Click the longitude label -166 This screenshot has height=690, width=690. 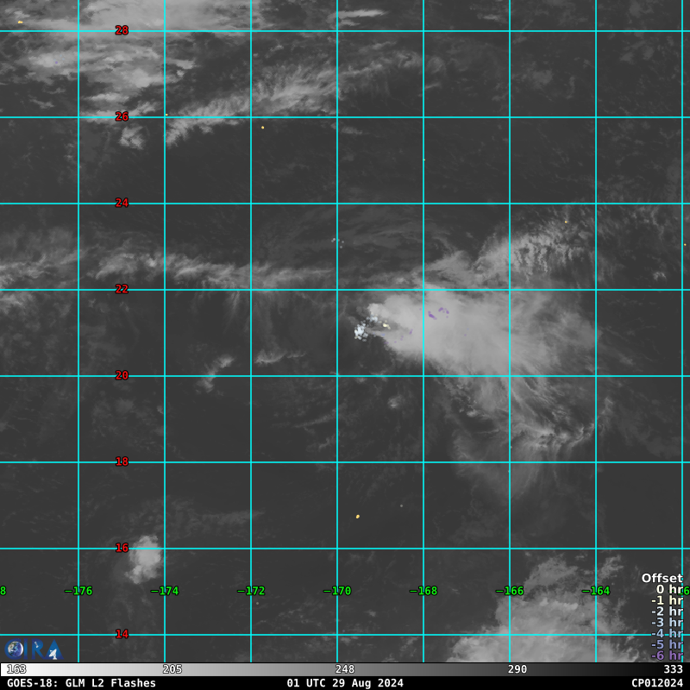pos(510,591)
